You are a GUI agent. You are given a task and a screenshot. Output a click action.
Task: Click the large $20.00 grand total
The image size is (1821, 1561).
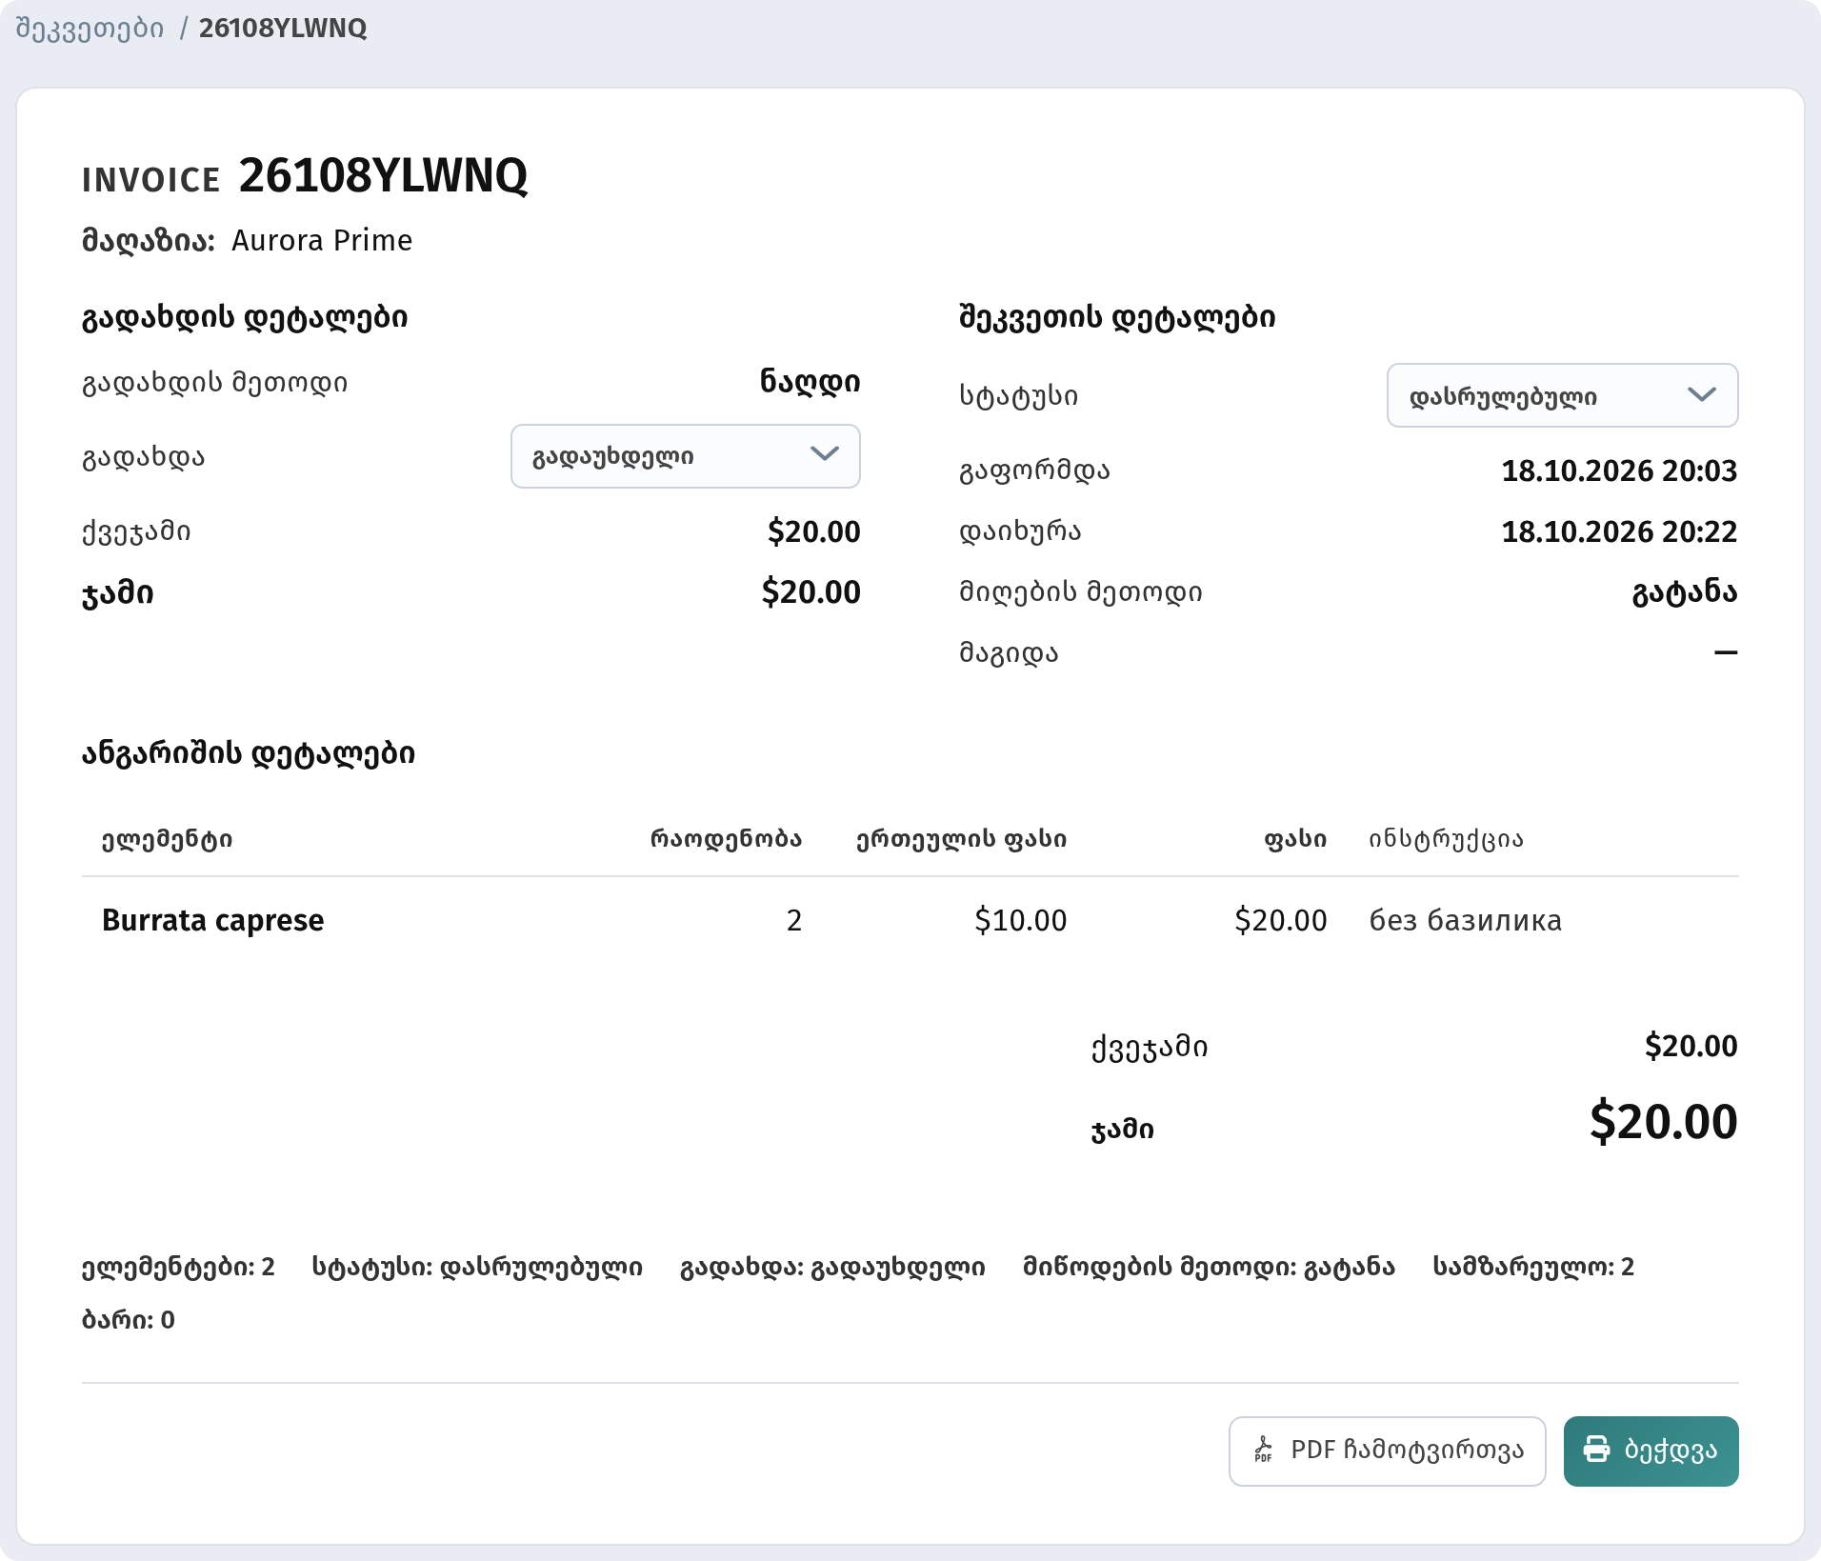click(1663, 1121)
